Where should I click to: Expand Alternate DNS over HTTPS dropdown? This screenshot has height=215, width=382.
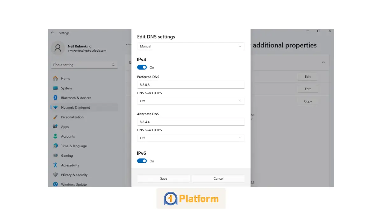[191, 138]
